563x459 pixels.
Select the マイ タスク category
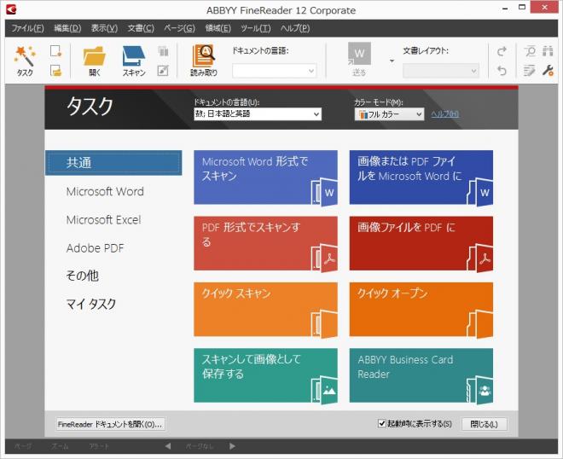click(90, 304)
